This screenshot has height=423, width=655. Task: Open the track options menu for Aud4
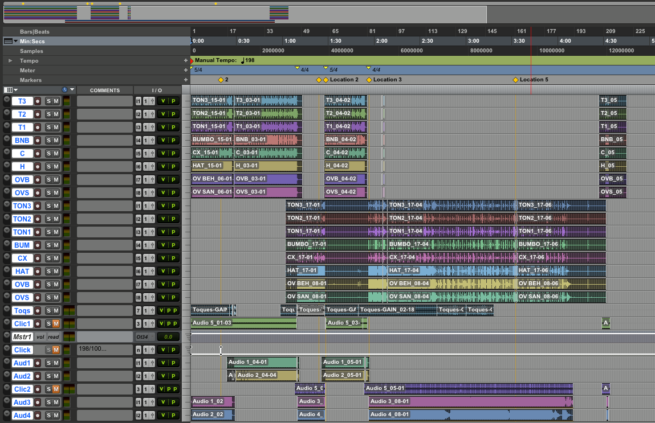pos(7,414)
